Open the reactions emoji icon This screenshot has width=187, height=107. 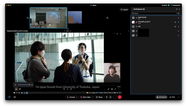(x=111, y=97)
